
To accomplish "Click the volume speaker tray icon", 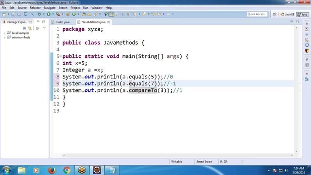I will (x=286, y=171).
